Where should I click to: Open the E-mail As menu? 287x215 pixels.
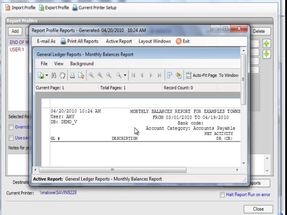coord(46,41)
